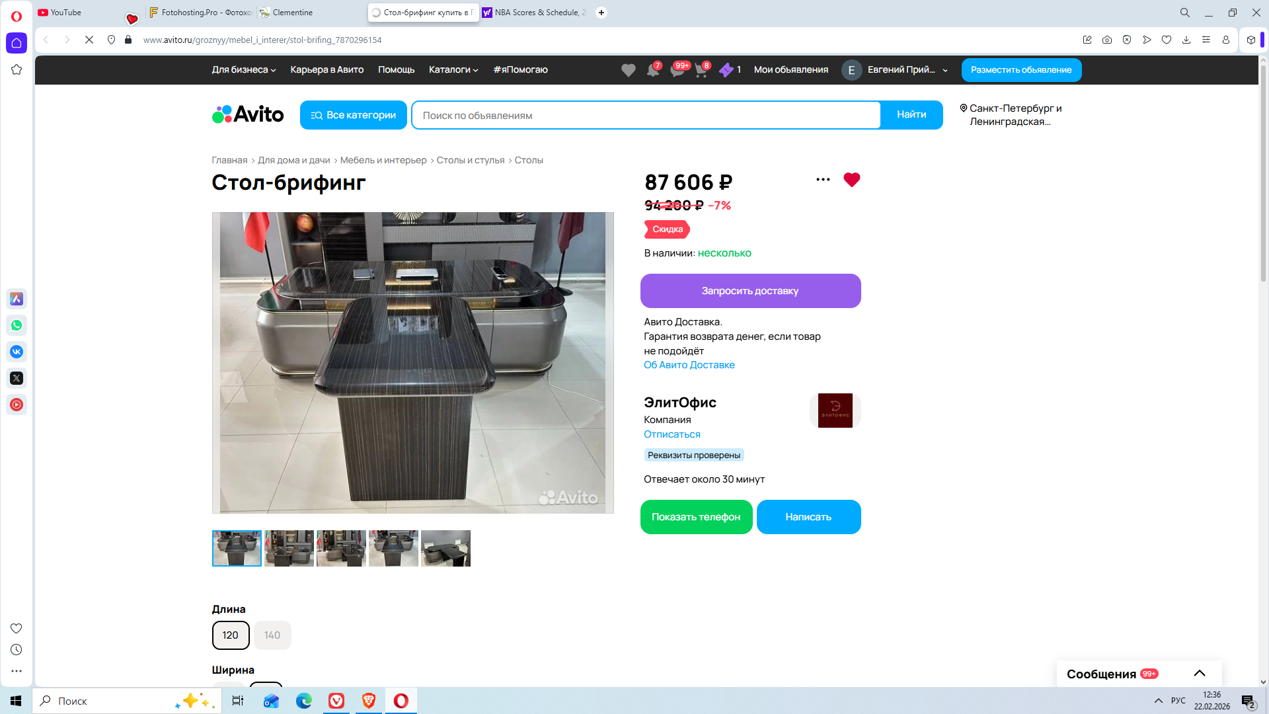Switch to the YouTube browser tab

point(66,13)
